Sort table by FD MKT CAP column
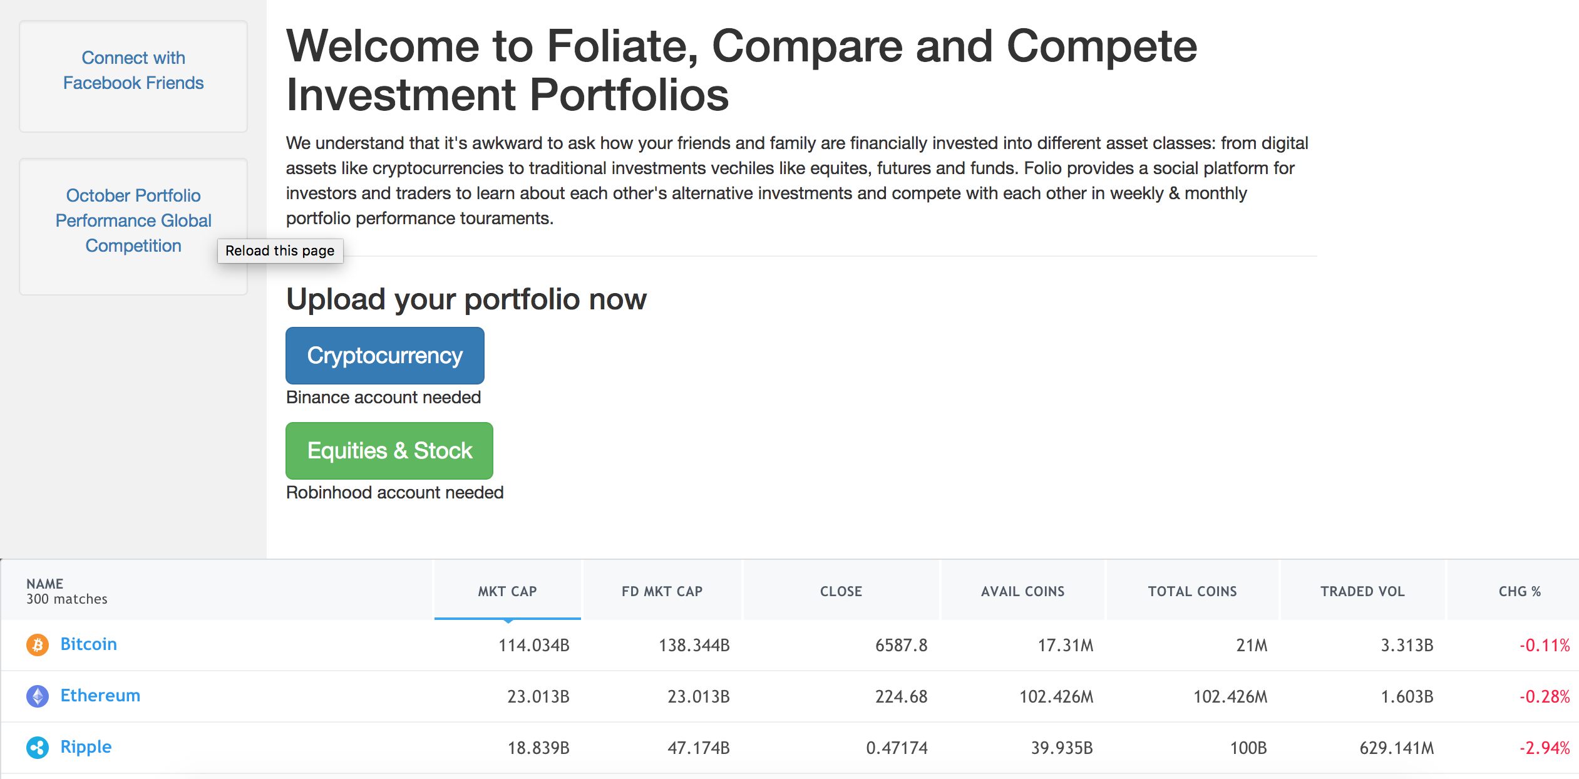 pos(662,591)
